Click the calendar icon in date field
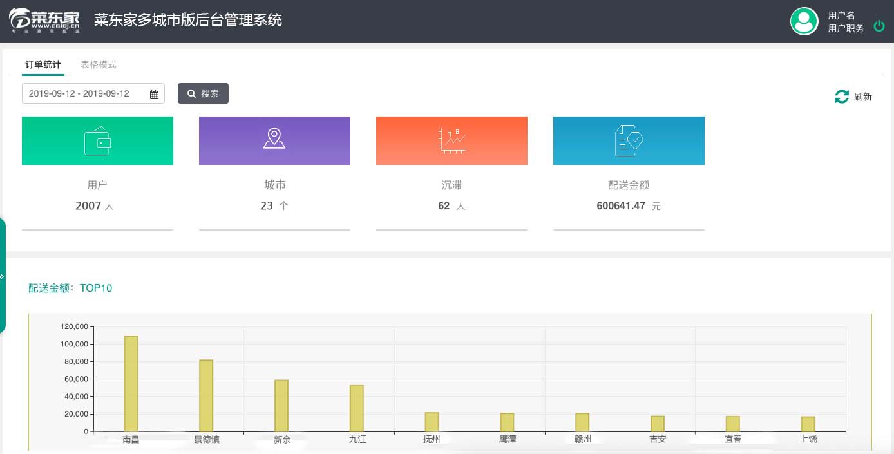The image size is (894, 454). coord(154,94)
